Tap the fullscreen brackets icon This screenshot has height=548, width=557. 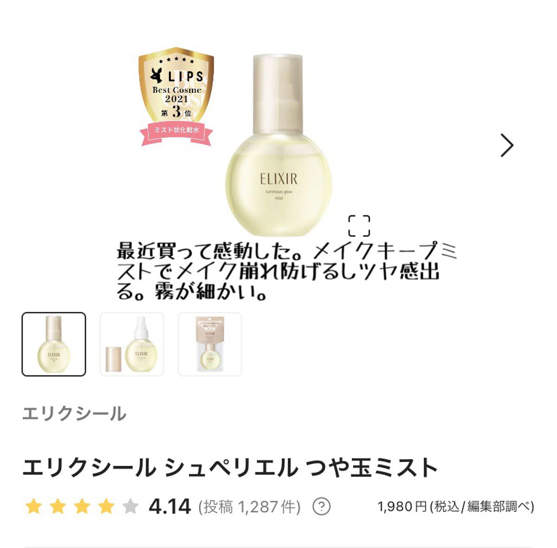point(359,226)
